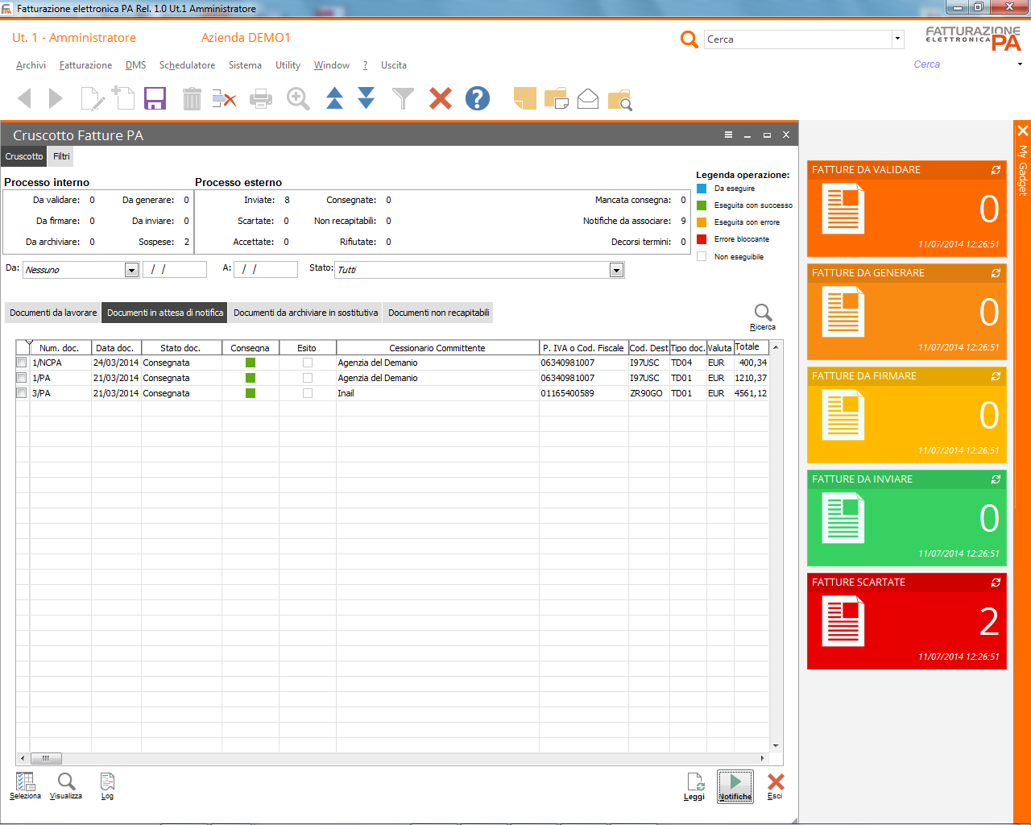This screenshot has height=825, width=1031.
Task: Click the A date input field
Action: pos(266,269)
